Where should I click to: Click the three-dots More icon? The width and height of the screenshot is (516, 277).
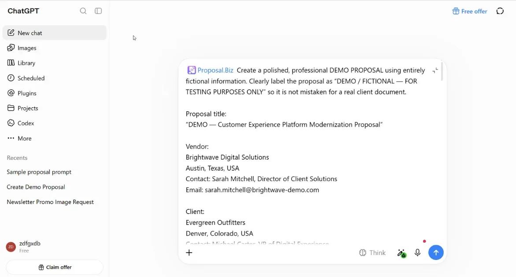pos(11,138)
